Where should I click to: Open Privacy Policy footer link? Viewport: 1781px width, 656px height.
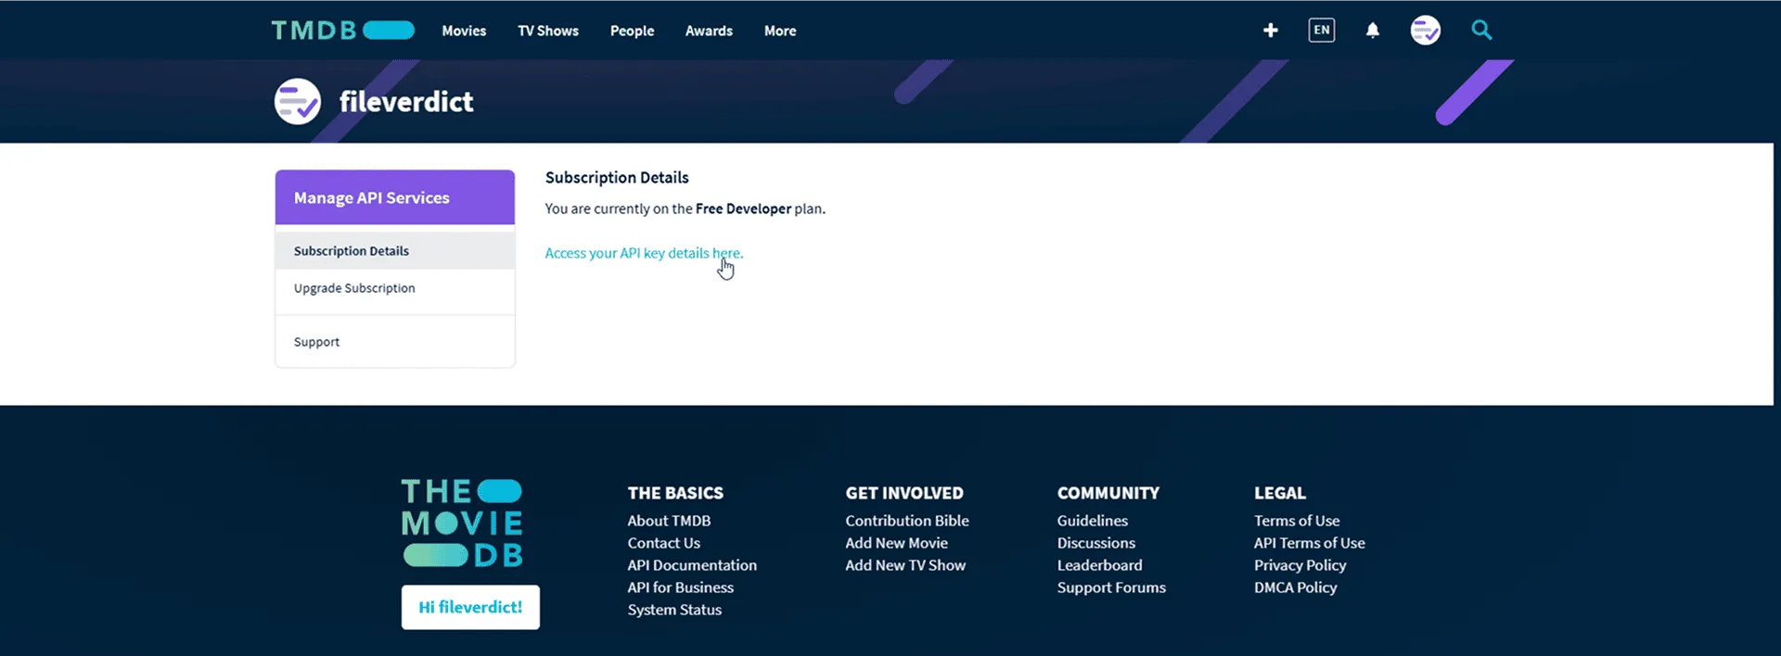(x=1300, y=565)
